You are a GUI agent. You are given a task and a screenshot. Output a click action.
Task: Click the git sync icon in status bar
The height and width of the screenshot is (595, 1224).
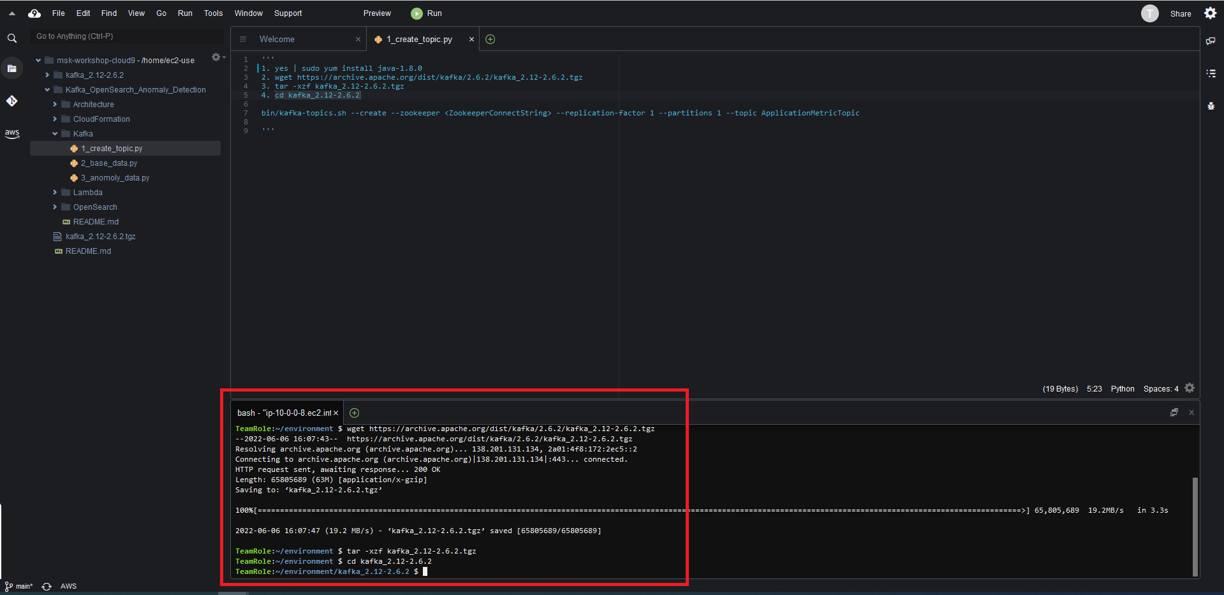point(47,587)
